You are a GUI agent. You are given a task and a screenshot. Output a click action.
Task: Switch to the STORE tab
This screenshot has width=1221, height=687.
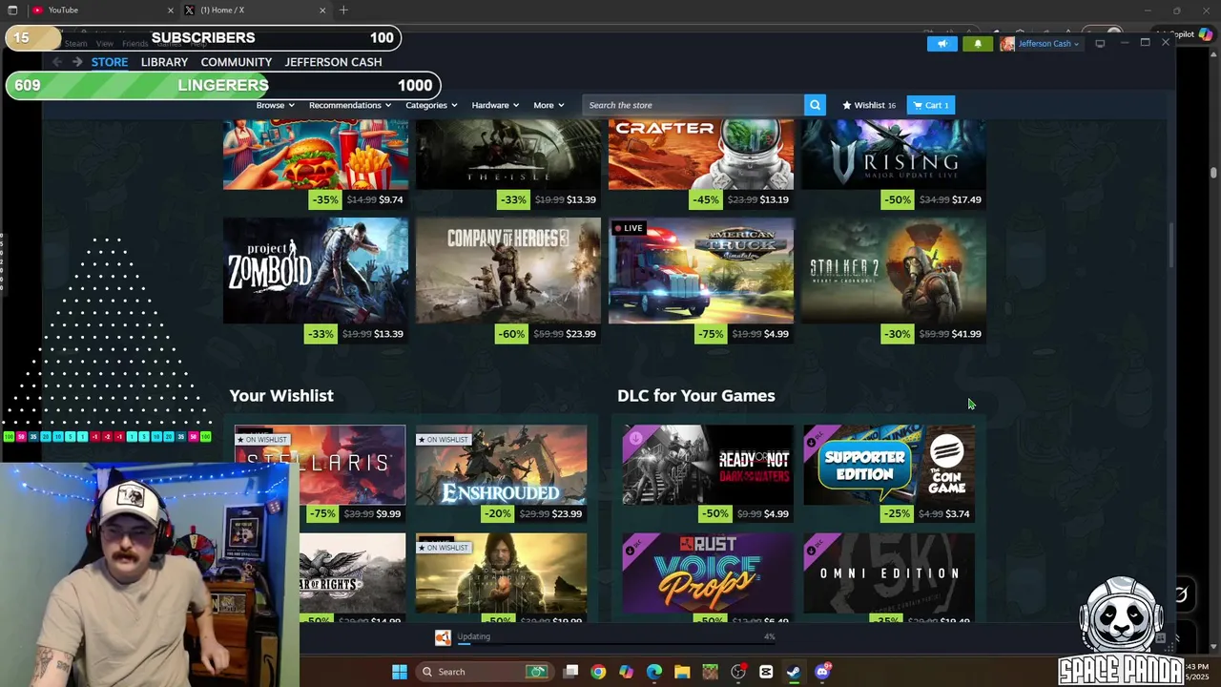pyautogui.click(x=110, y=62)
